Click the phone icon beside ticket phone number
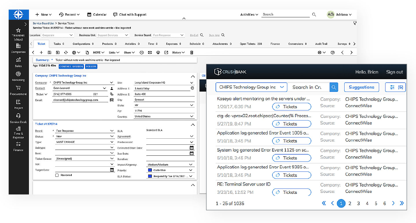This screenshot has width=416, height=223. click(112, 94)
